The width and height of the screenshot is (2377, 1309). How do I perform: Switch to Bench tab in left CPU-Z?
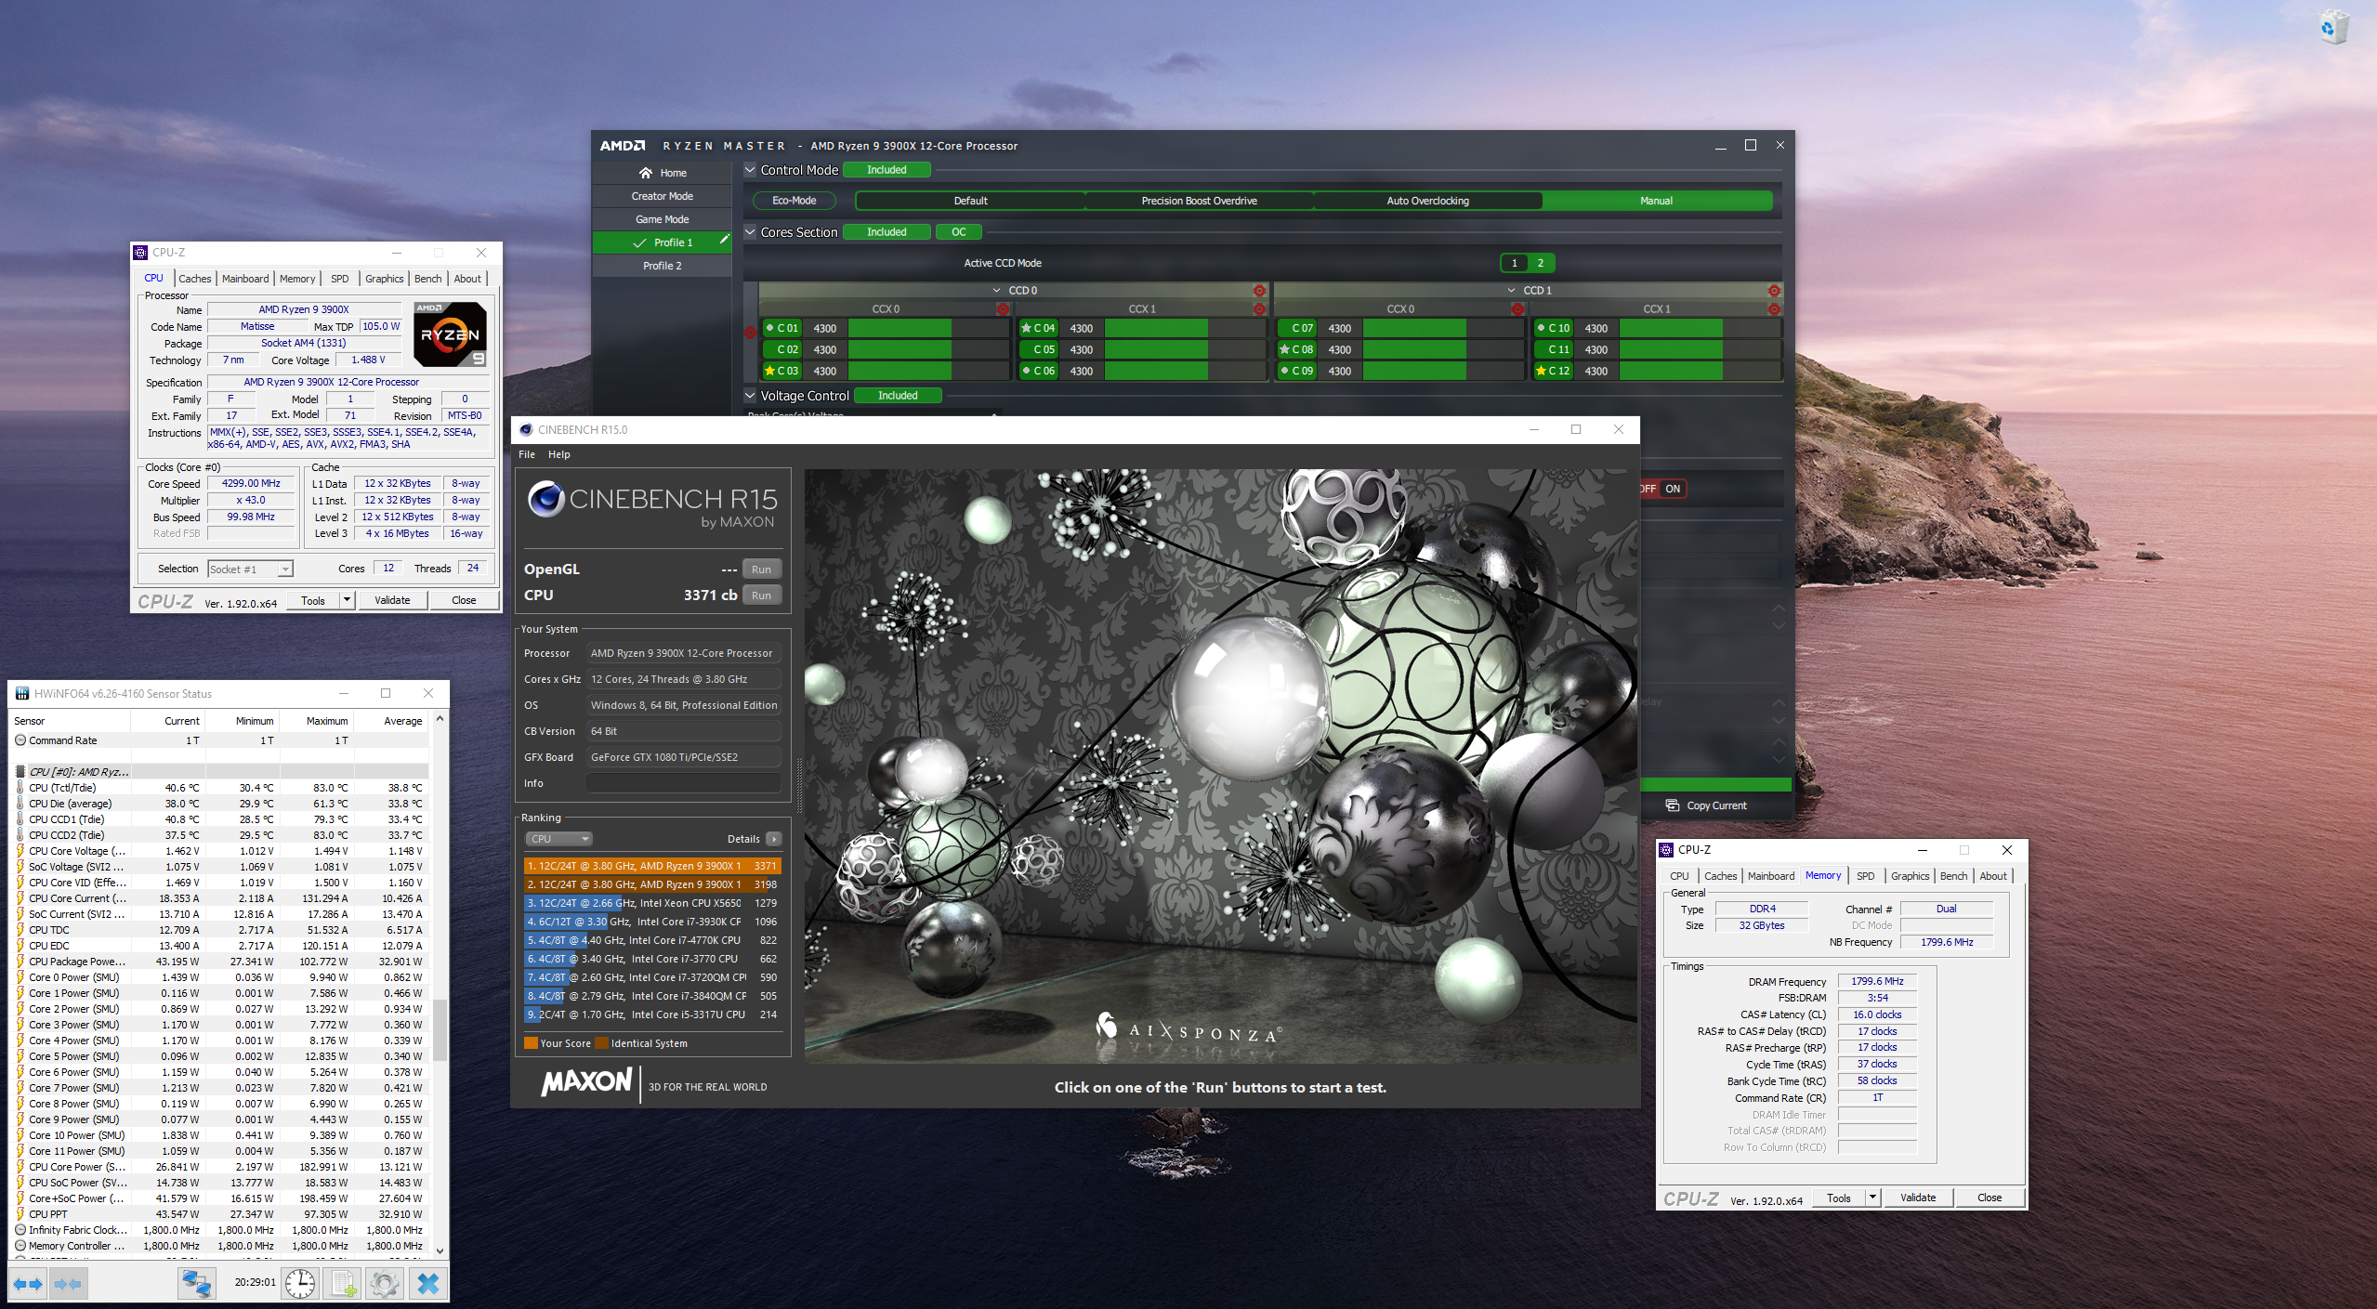pyautogui.click(x=427, y=279)
